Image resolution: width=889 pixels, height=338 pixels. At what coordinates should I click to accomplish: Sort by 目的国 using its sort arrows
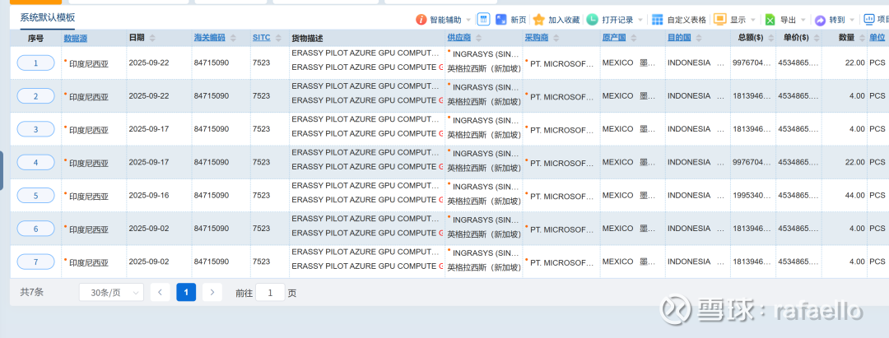699,38
